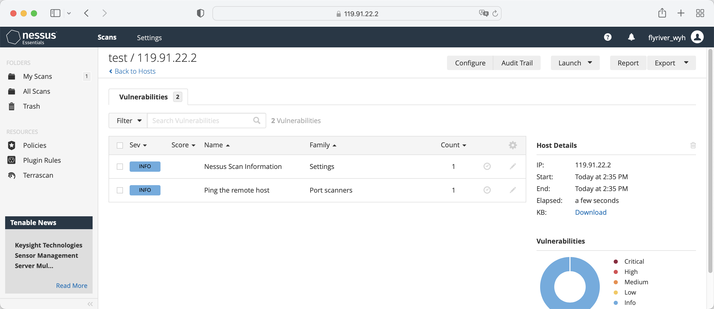Click the Safari address bar

[x=357, y=13]
